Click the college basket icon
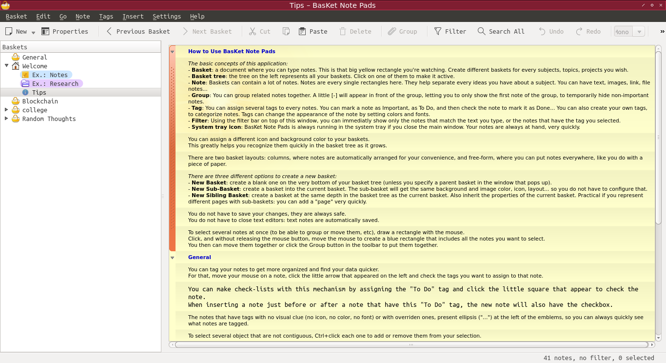 click(x=16, y=110)
